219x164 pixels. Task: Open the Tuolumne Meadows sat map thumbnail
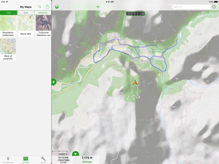tap(43, 26)
